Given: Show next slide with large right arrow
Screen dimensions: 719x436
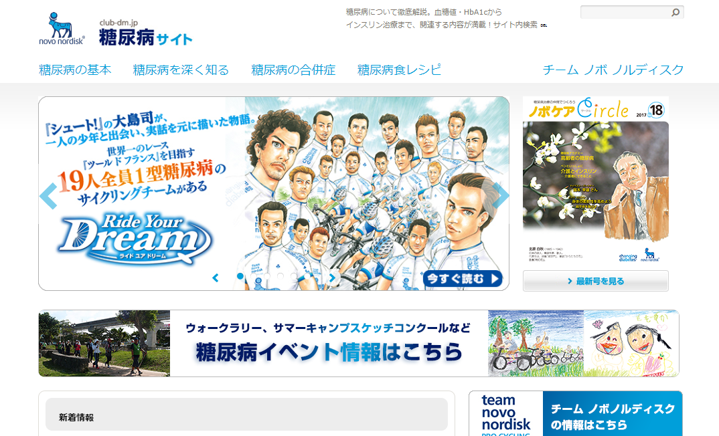Looking at the screenshot, I should (x=500, y=195).
